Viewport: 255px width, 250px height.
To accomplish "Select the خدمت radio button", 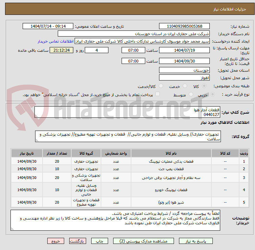I will pos(185,86).
